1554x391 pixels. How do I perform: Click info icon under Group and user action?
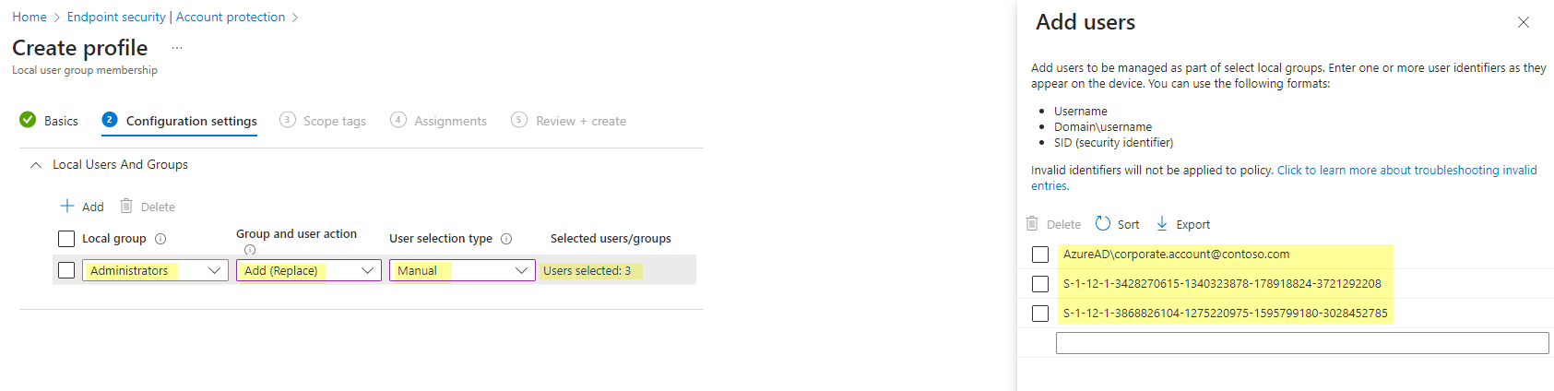(250, 250)
